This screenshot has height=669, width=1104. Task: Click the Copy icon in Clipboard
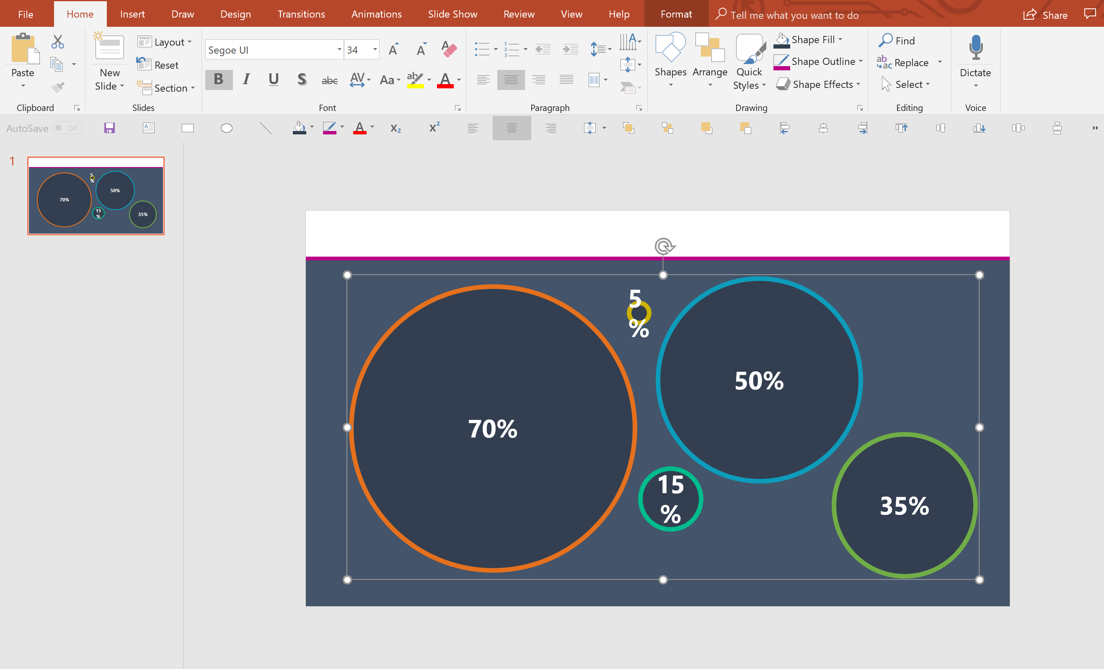(x=57, y=64)
